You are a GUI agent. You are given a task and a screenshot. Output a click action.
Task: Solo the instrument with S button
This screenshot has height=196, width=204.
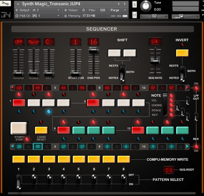[135, 5]
